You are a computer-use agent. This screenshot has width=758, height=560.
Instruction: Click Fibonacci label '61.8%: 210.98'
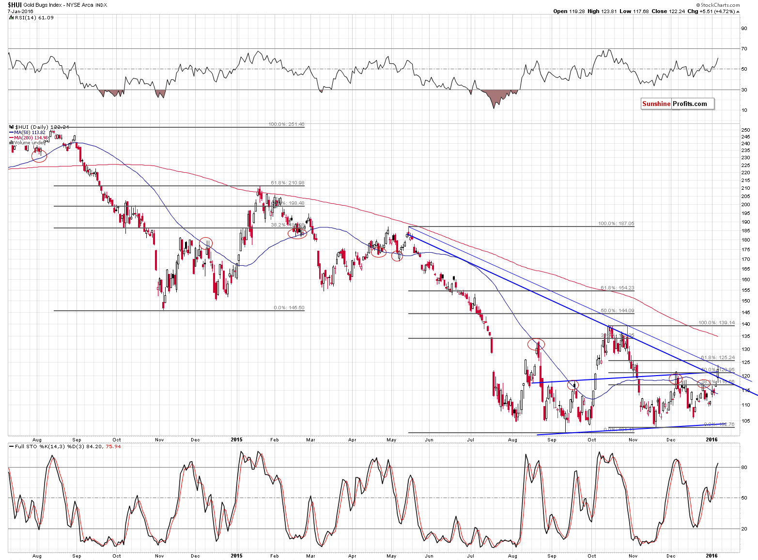tap(288, 183)
